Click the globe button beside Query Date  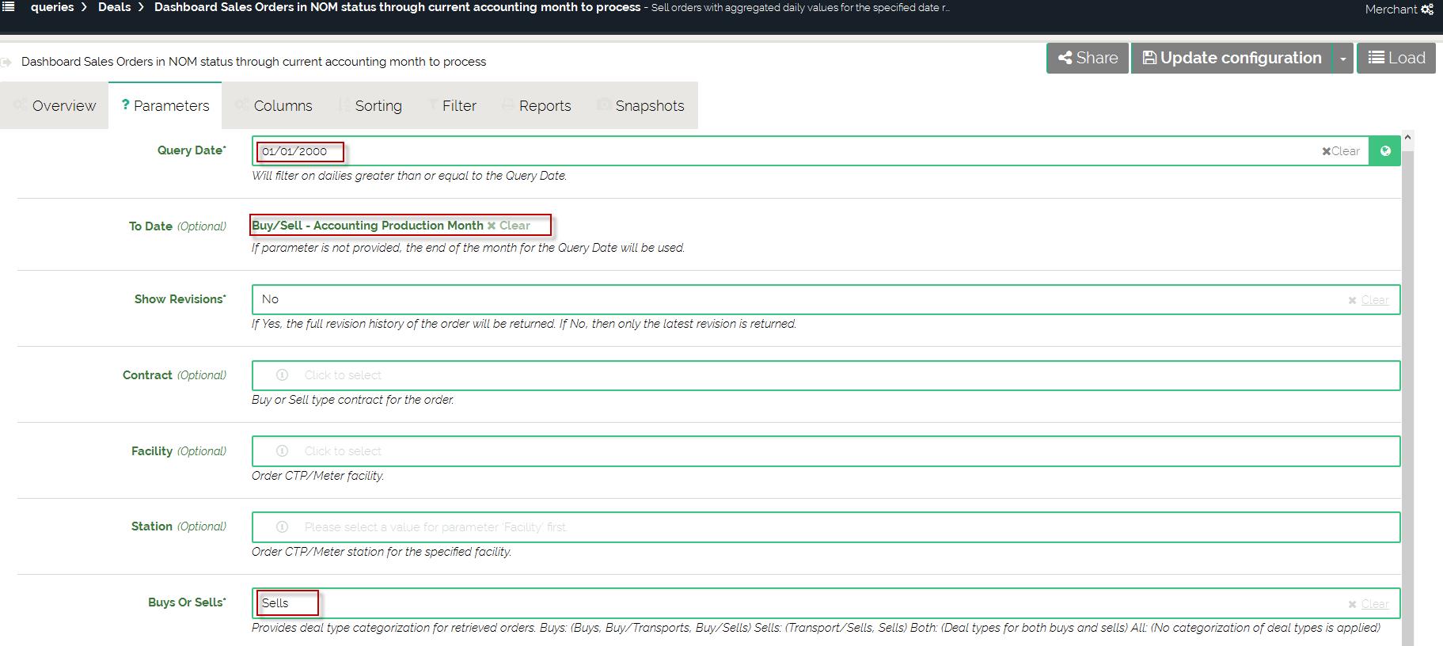pyautogui.click(x=1384, y=151)
